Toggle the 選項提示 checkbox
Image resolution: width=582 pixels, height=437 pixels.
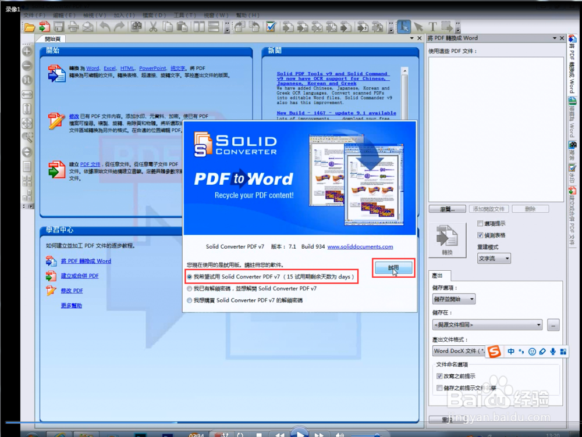(480, 224)
